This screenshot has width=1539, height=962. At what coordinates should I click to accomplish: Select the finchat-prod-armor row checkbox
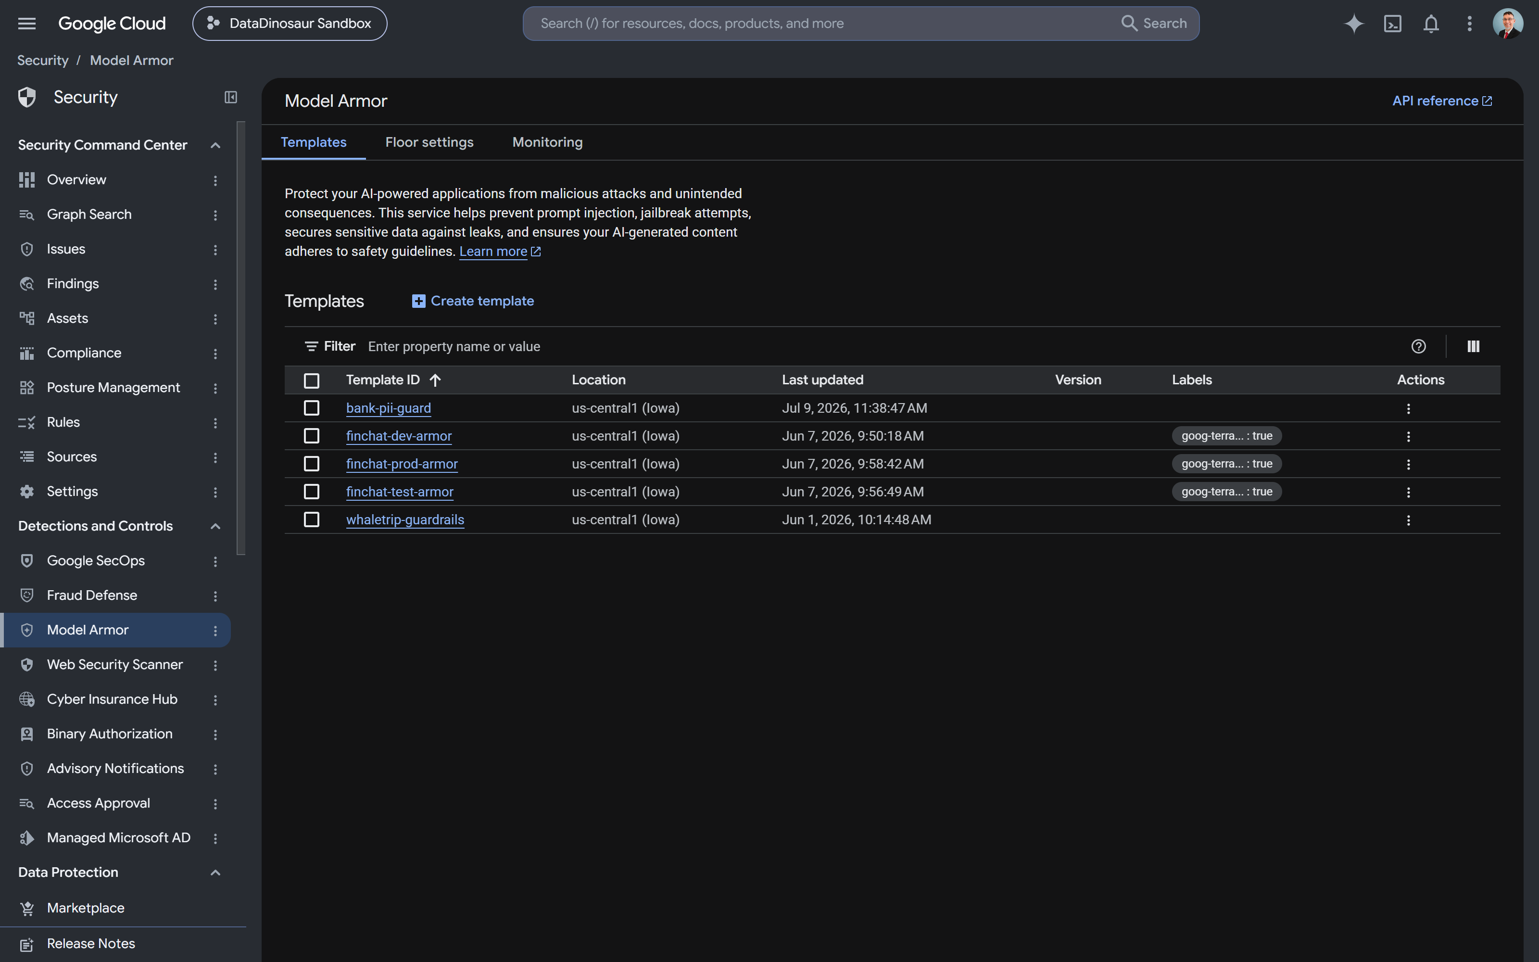tap(312, 464)
